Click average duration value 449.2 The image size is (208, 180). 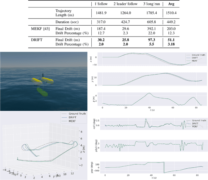point(171,22)
